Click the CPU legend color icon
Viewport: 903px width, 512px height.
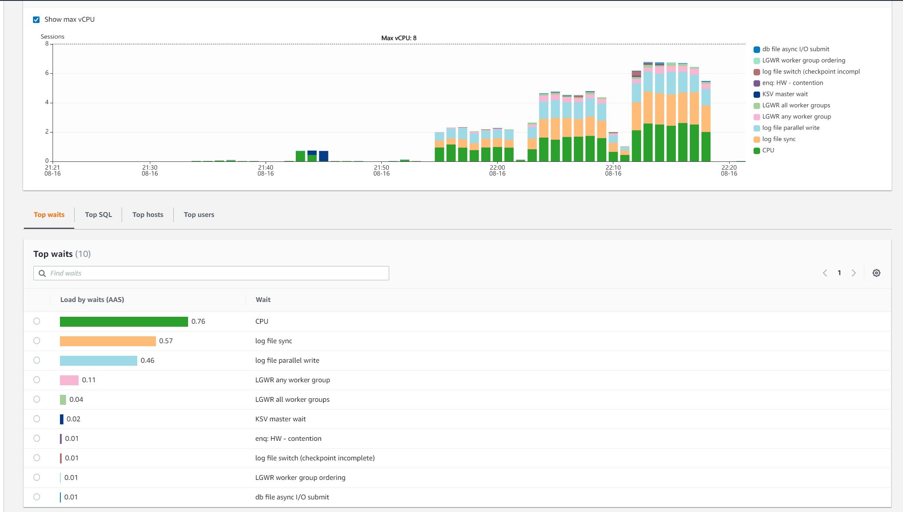pos(757,151)
